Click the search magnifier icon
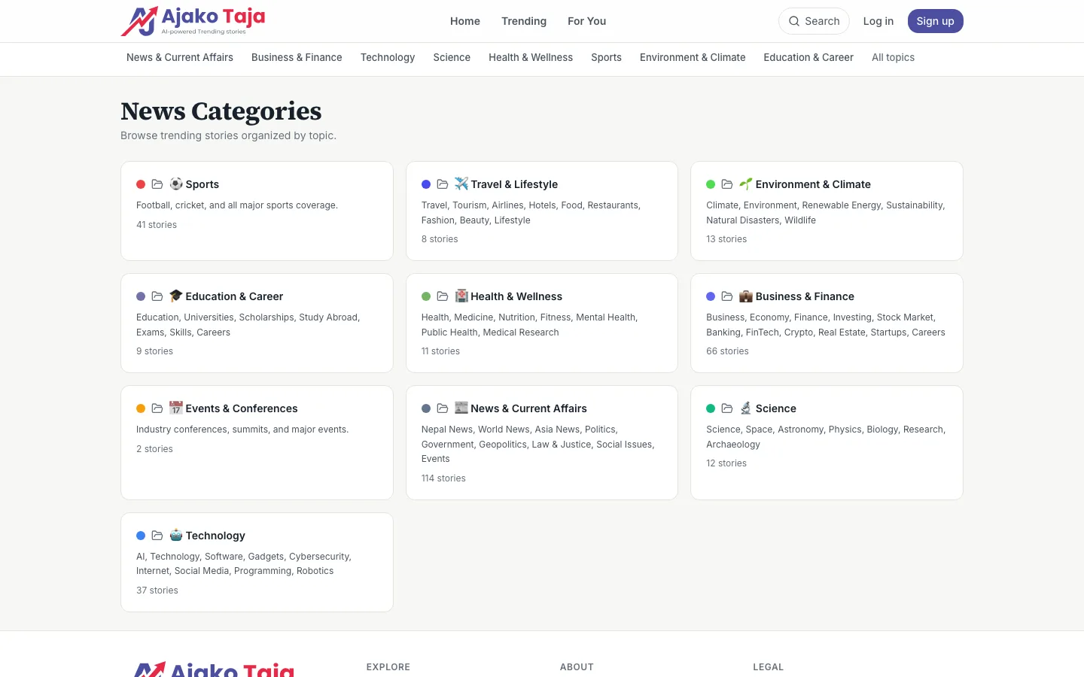Screen dimensions: 1084x677 [x=794, y=21]
